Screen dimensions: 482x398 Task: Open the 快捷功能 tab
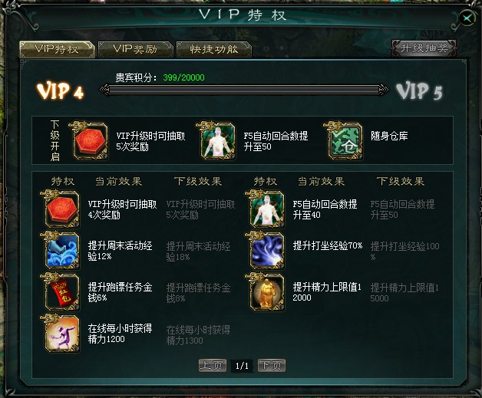tap(214, 49)
